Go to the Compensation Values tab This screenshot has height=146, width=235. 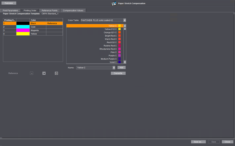click(73, 10)
